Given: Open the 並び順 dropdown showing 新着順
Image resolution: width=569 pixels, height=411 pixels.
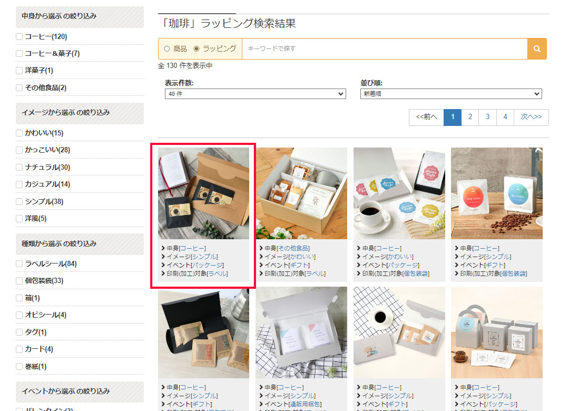Looking at the screenshot, I should tap(450, 94).
